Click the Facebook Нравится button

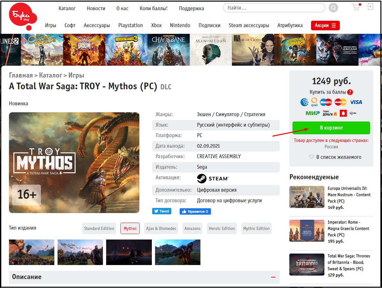click(x=195, y=211)
